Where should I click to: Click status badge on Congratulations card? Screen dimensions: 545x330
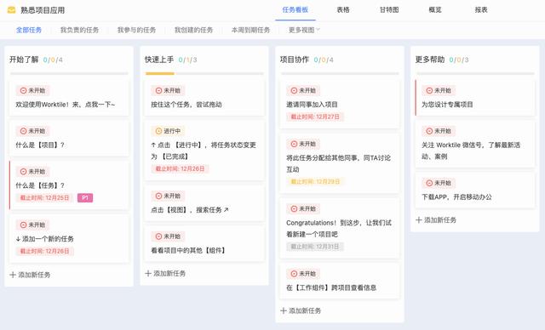point(303,208)
